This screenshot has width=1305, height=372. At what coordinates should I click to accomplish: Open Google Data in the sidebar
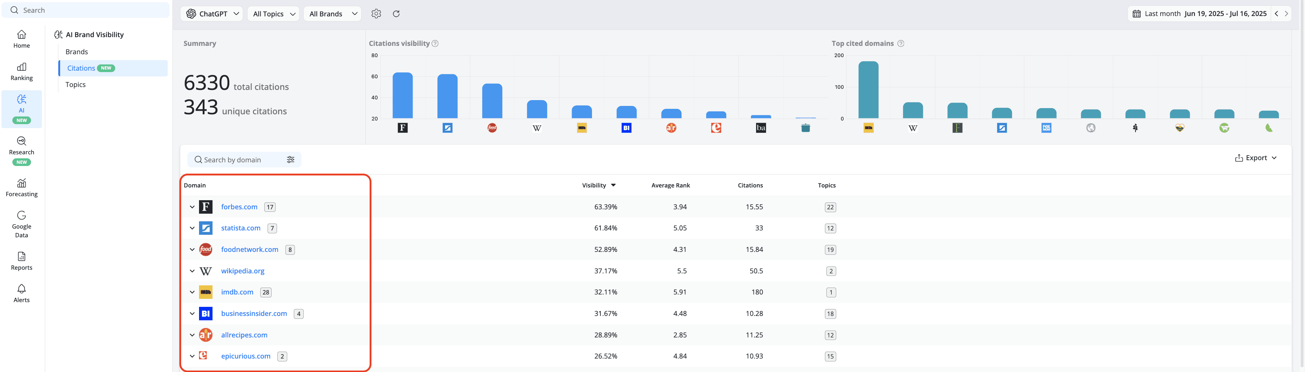(x=21, y=224)
